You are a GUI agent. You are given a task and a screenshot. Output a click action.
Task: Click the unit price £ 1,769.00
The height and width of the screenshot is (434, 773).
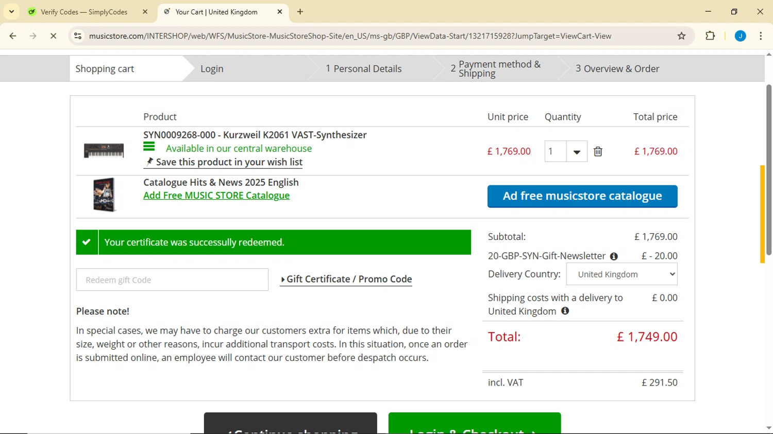509,151
